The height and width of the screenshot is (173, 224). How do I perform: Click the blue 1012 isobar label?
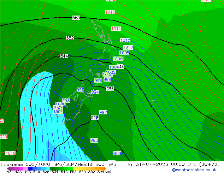coord(125,40)
